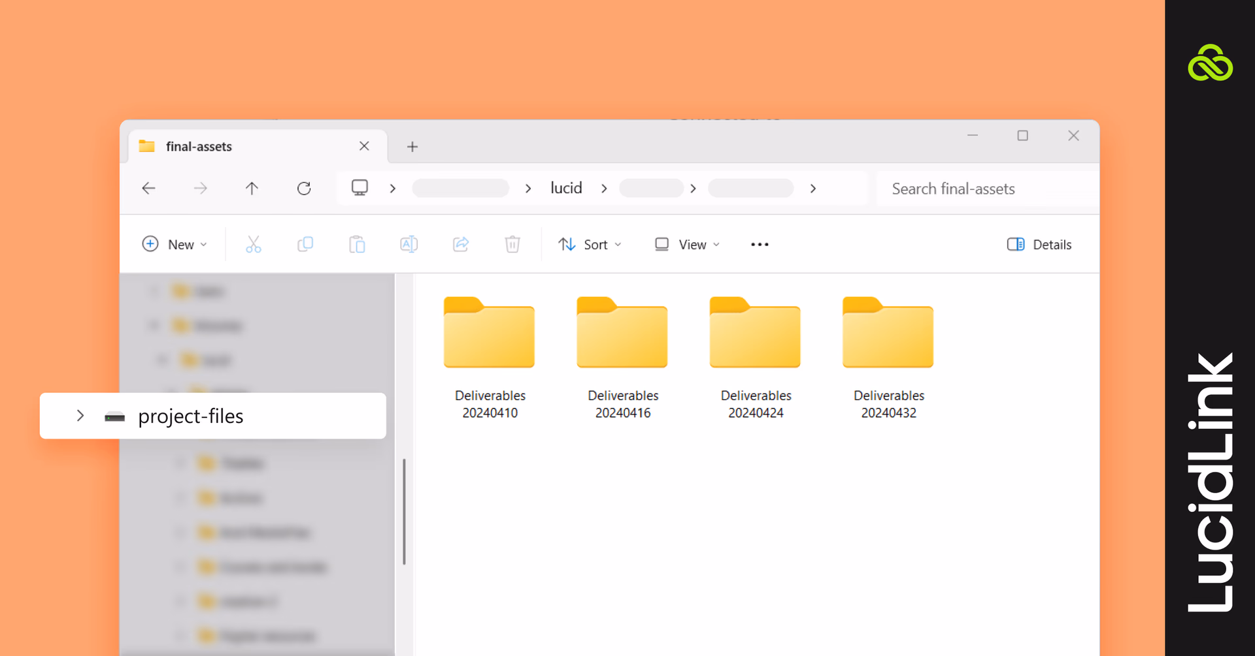Click the Paste clipboard icon
The height and width of the screenshot is (656, 1255).
[357, 244]
